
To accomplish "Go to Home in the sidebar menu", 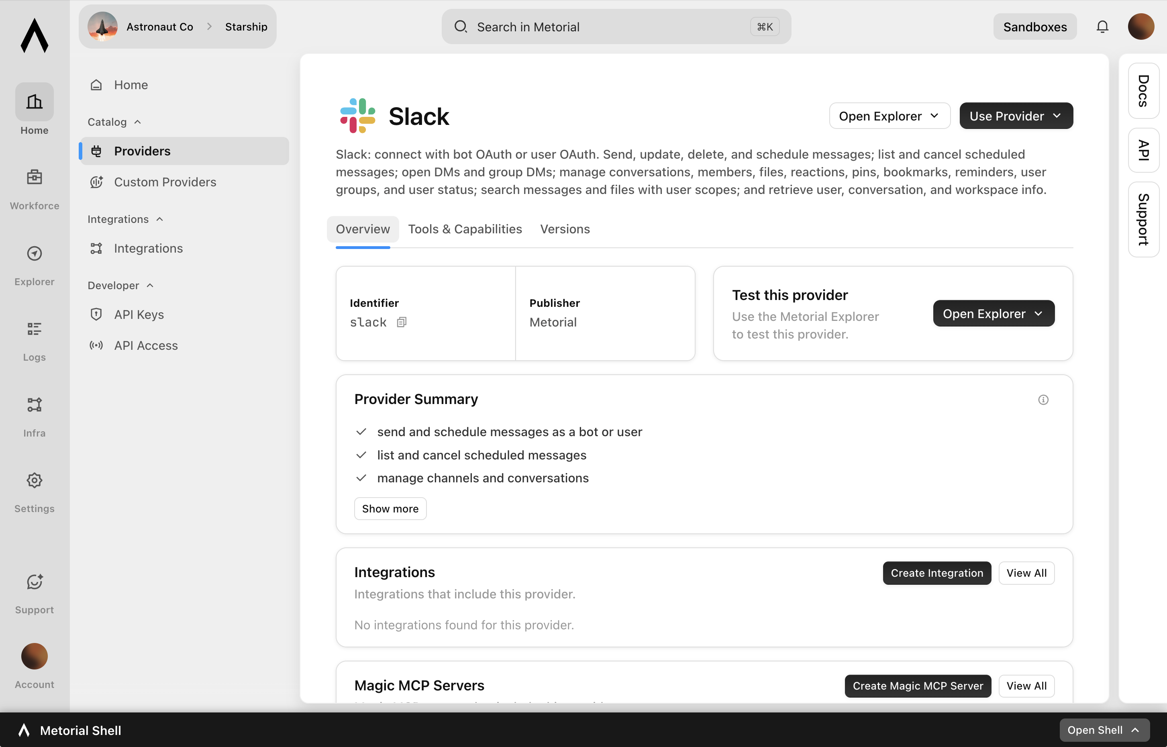I will (184, 85).
